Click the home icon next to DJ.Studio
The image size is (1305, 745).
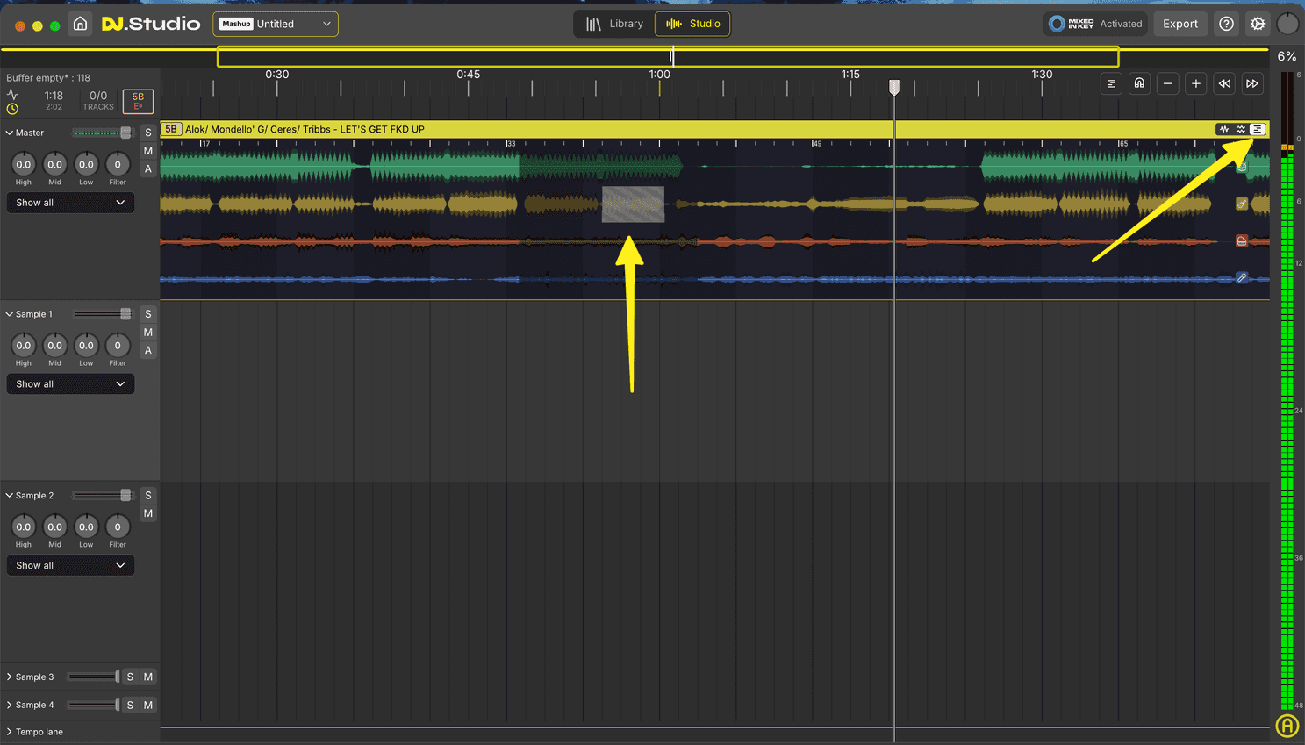(80, 24)
